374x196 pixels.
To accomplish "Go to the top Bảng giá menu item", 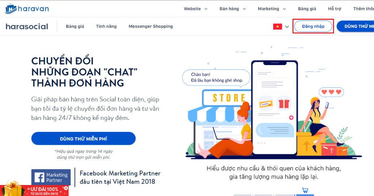I will pos(307,9).
